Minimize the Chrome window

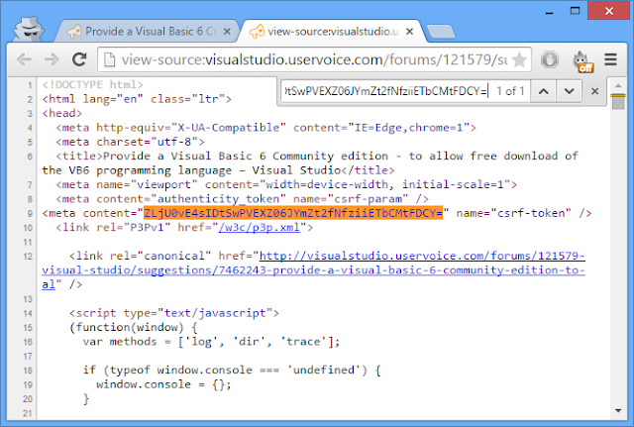[x=549, y=11]
